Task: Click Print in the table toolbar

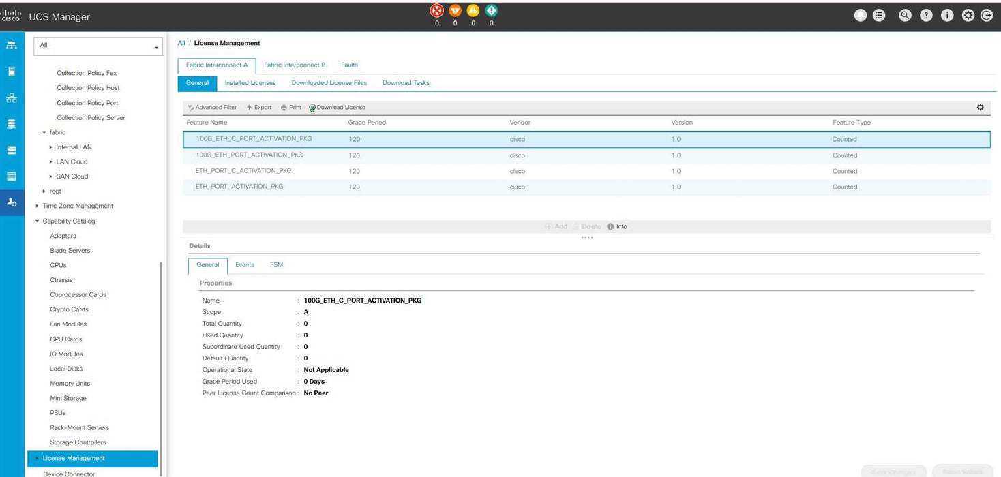Action: point(290,108)
